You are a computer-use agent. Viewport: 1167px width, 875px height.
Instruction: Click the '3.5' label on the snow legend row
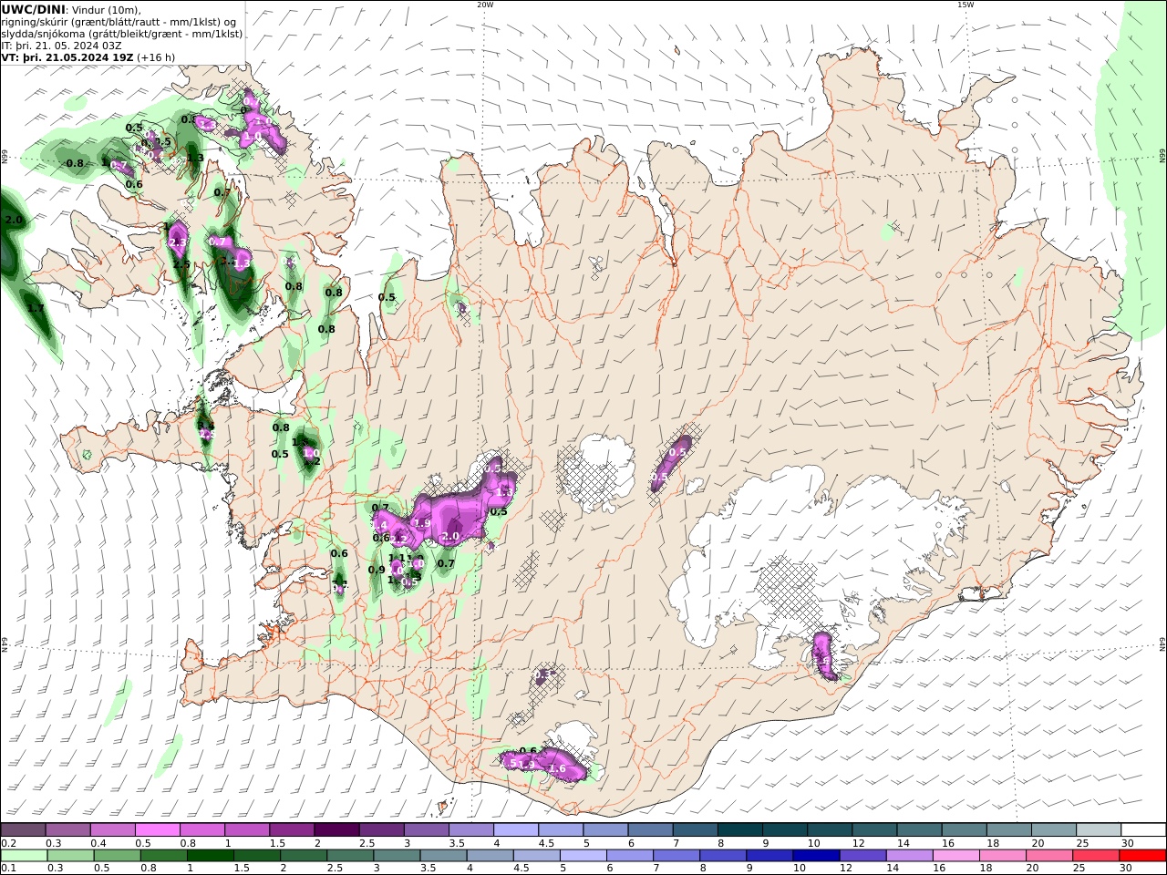457,843
